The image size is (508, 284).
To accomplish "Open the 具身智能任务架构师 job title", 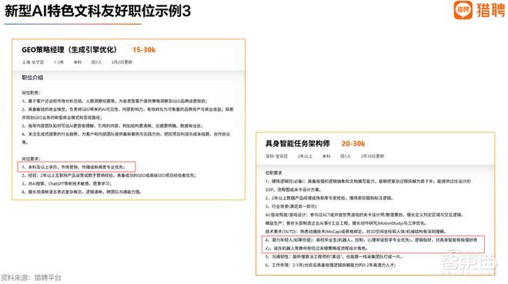I will click(297, 143).
